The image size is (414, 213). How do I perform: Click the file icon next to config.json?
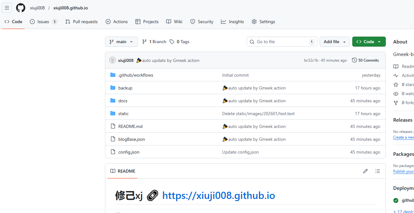point(113,152)
